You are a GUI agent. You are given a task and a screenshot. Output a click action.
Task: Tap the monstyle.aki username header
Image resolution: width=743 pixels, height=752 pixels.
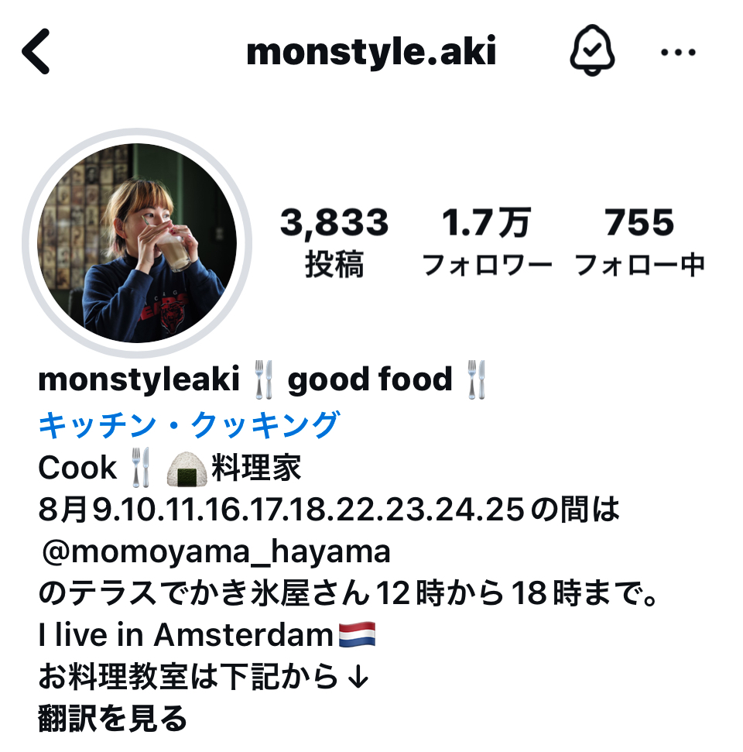371,51
